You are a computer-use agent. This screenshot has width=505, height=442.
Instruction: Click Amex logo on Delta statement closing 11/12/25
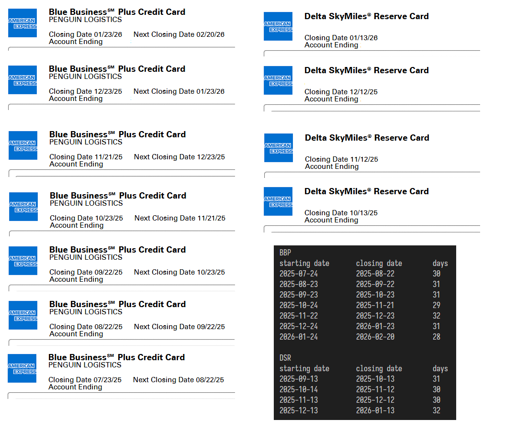[x=279, y=148]
